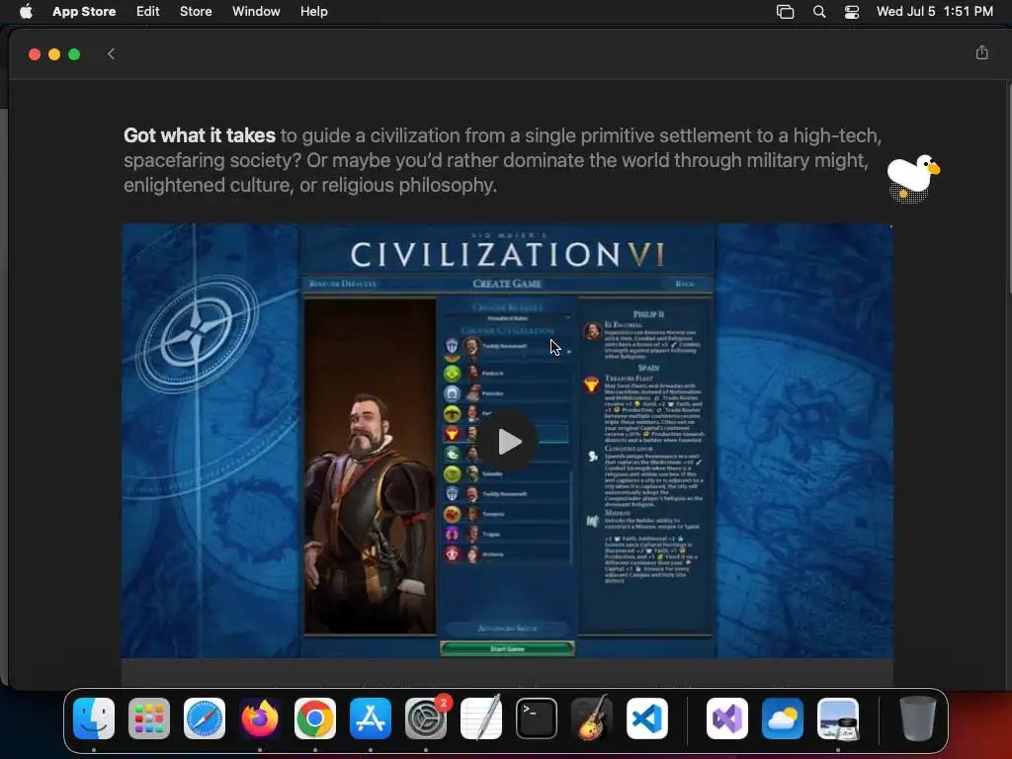Click the green Start Game bar in video
The height and width of the screenshot is (759, 1012).
507,648
